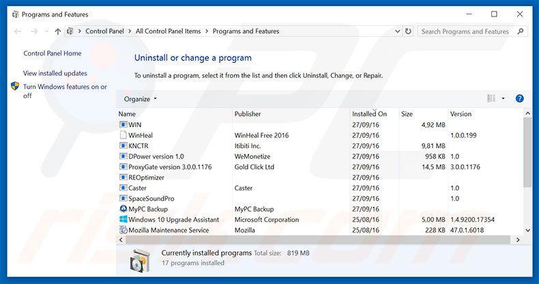Click the 14,5 MB size cell
The image size is (539, 284).
coord(433,167)
